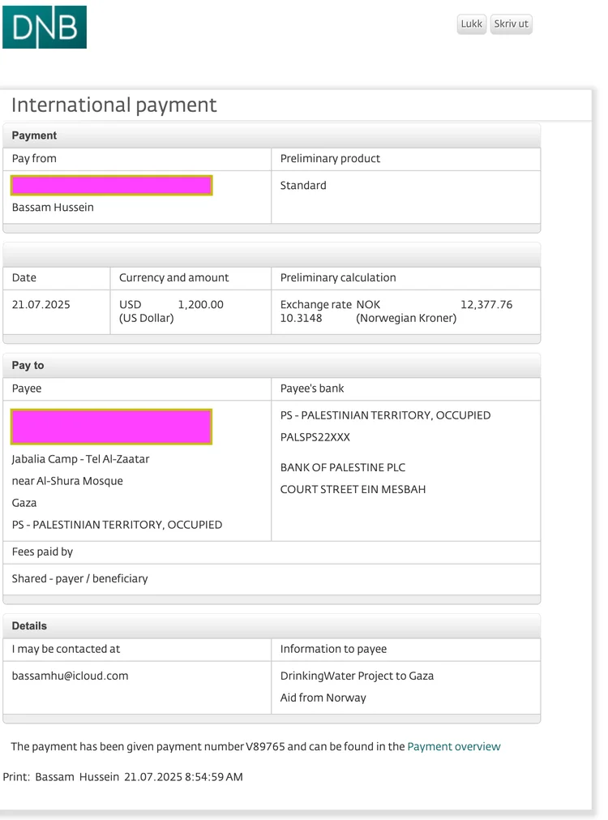The image size is (608, 820).
Task: Click 'DrinkingWater Project to Gaza' text
Action: [x=357, y=676]
